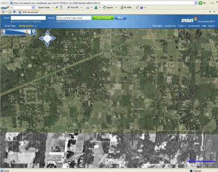Click the Local Search button
Image resolution: width=218 pixels, height=172 pixels.
[103, 18]
